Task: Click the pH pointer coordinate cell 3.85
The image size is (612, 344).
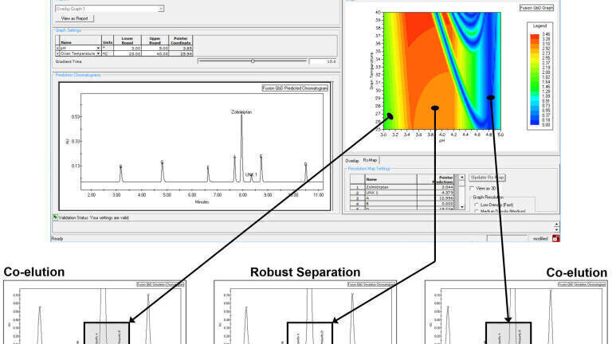Action: 181,49
